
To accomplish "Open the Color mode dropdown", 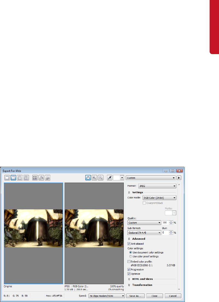I will point(159,198).
